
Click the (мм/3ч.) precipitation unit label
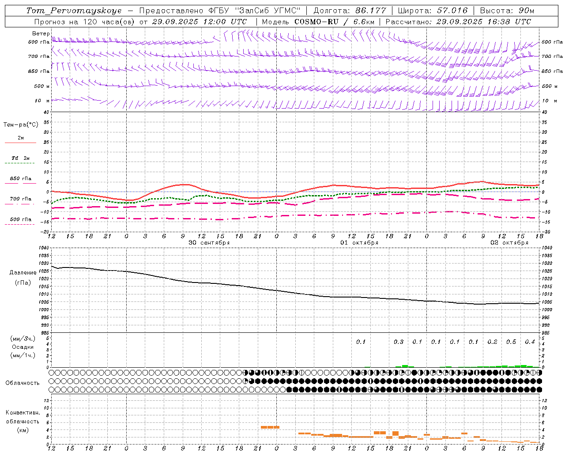(x=23, y=339)
